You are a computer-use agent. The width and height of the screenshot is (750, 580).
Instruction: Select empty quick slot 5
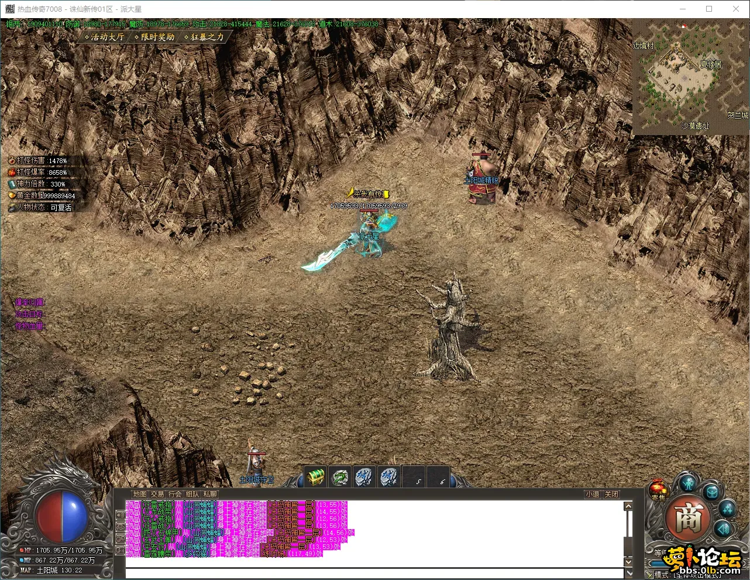coord(414,477)
